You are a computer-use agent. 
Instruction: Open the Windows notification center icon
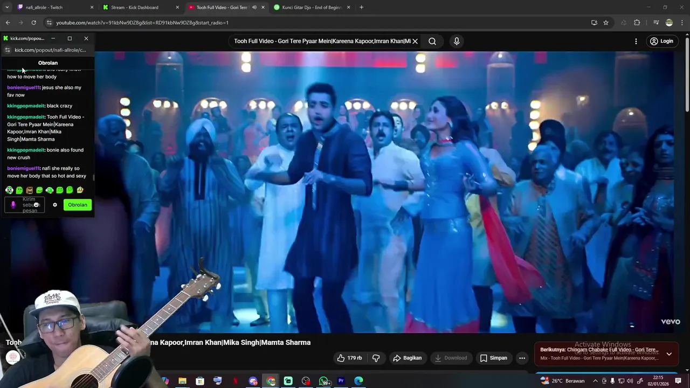point(679,381)
